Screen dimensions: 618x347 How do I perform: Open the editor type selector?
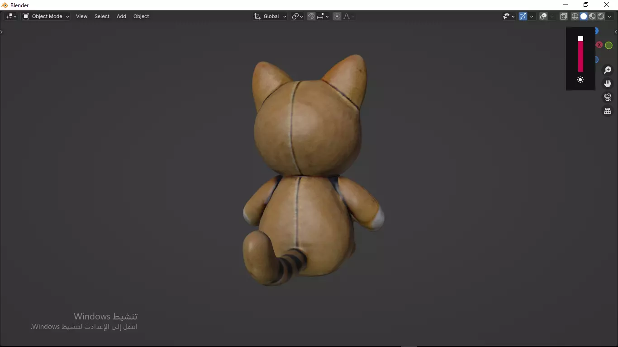pos(11,16)
